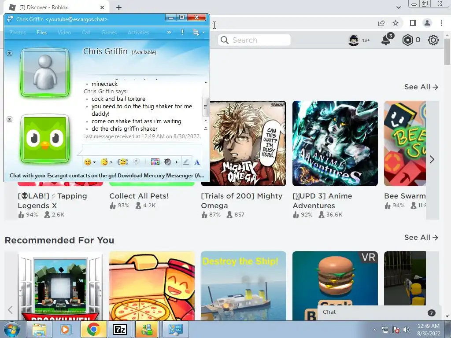Open the wink icon in the chat toolbar
The width and height of the screenshot is (451, 338).
104,162
